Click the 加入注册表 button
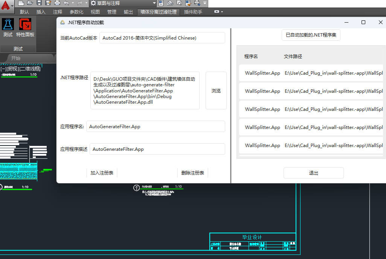The image size is (386, 259). 102,173
